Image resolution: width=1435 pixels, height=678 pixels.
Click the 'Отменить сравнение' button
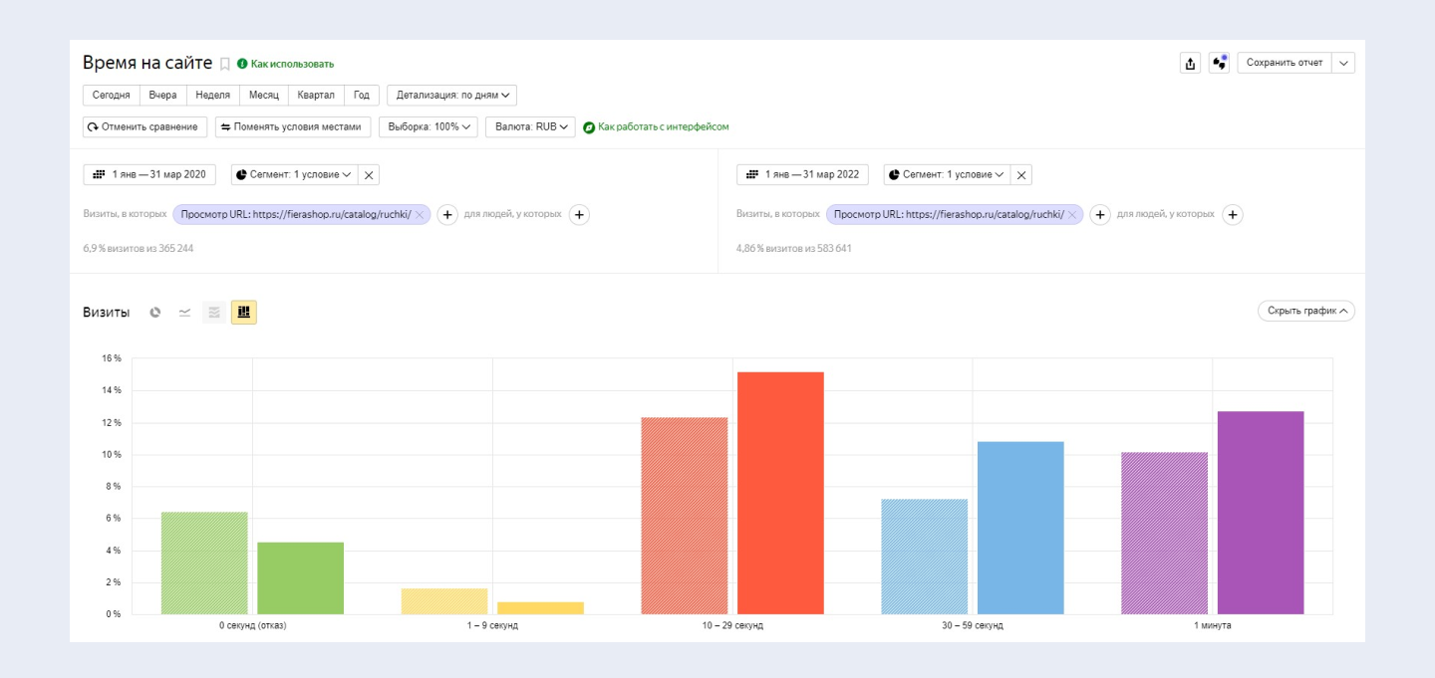tap(145, 127)
